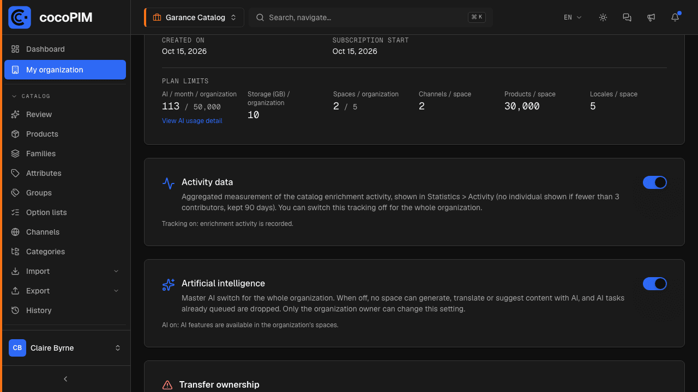Open the notifications bell

point(675,17)
